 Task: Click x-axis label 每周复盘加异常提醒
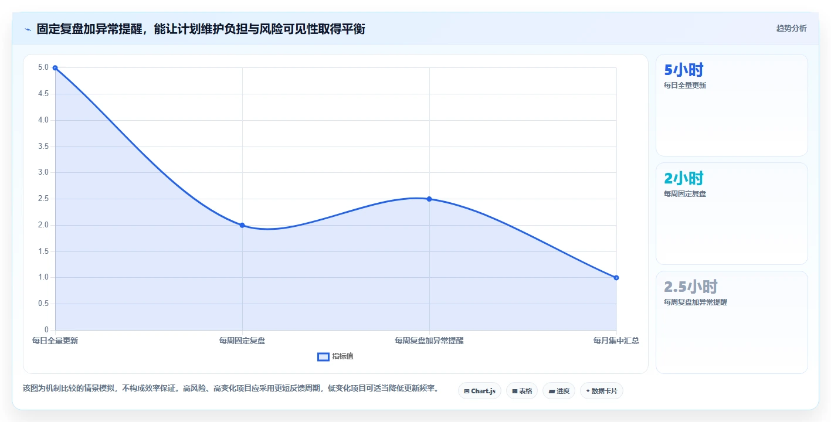tap(429, 341)
